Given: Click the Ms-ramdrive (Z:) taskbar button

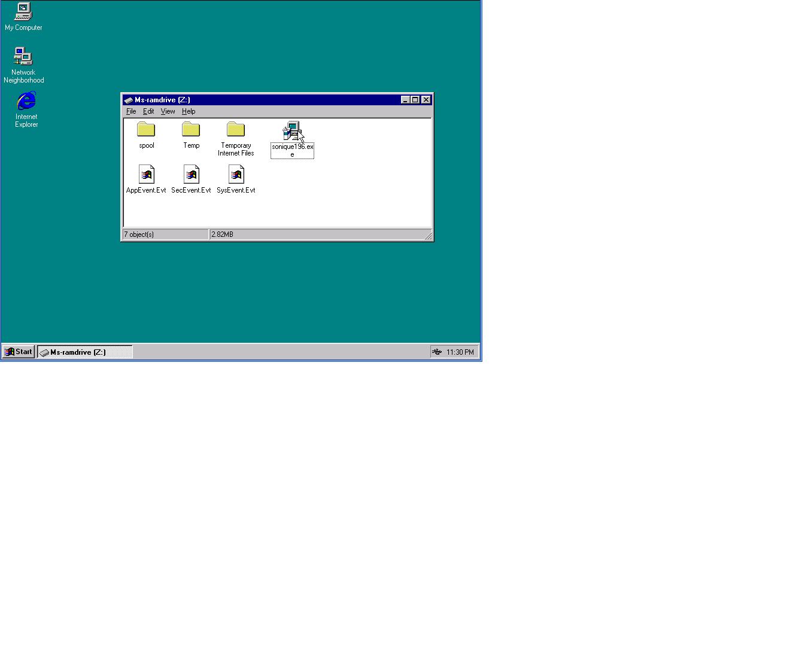Looking at the screenshot, I should pyautogui.click(x=84, y=352).
